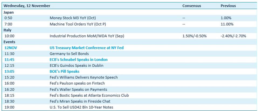Open ECB's Schnabel Speaks in London link
258x111 pixels.
pyautogui.click(x=78, y=60)
